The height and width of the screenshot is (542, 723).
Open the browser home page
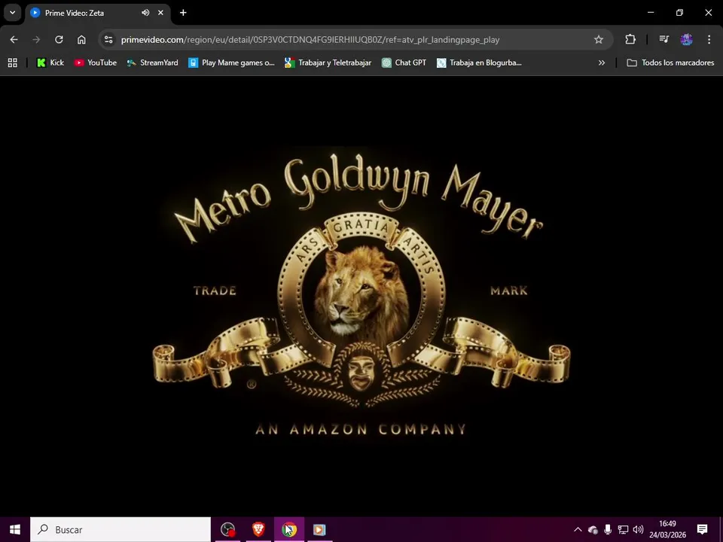[81, 40]
